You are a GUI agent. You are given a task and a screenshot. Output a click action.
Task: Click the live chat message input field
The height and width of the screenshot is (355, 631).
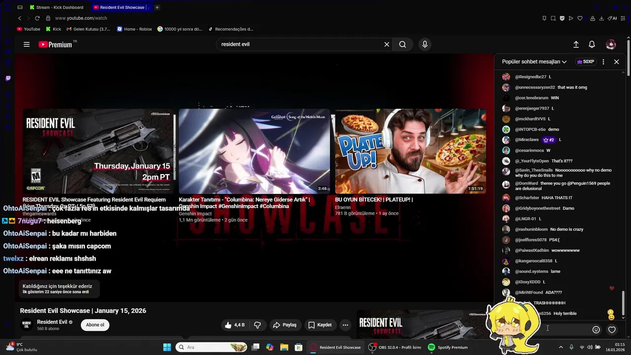(547, 329)
